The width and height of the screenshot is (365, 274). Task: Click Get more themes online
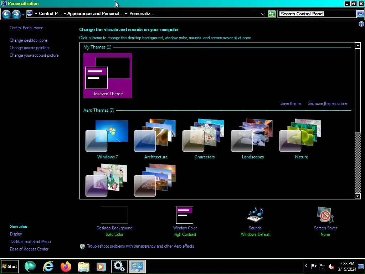click(328, 103)
